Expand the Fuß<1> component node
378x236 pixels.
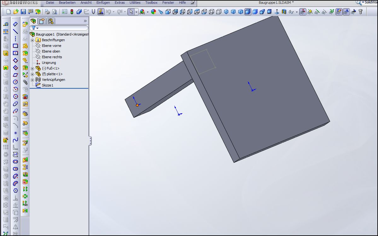tap(32, 68)
